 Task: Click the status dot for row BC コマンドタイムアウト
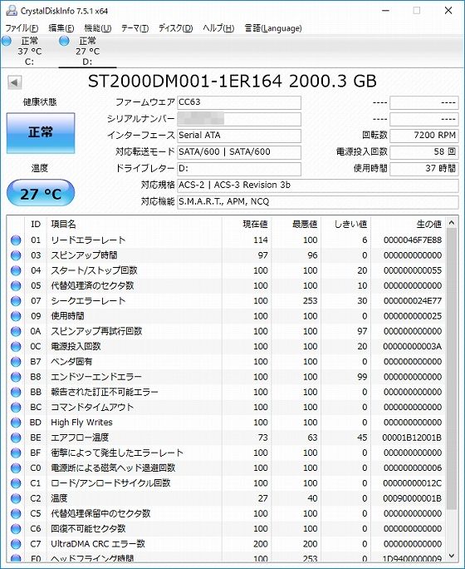[16, 408]
